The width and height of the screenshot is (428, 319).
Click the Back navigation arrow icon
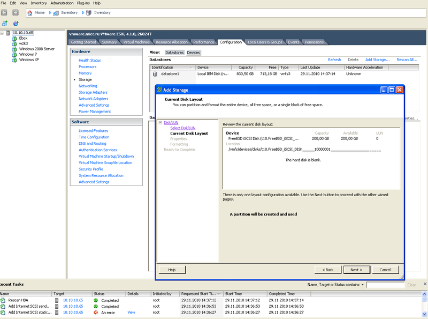[x=4, y=12]
